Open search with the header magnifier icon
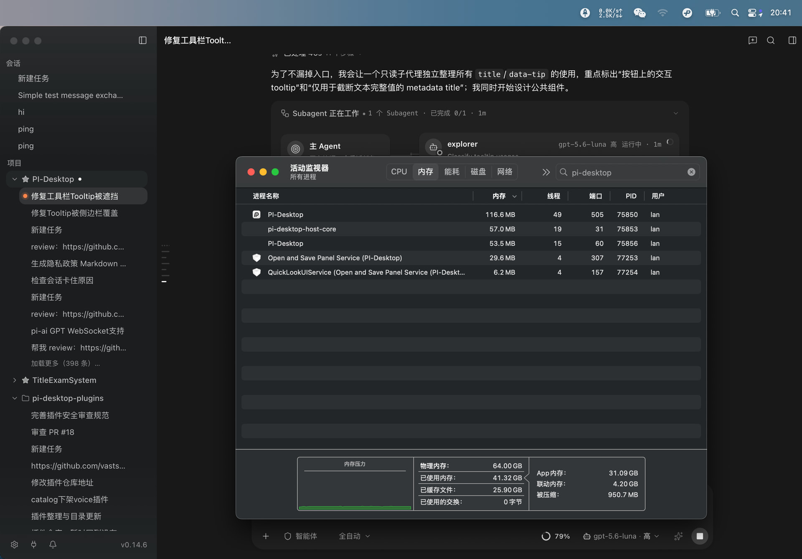 coord(771,41)
